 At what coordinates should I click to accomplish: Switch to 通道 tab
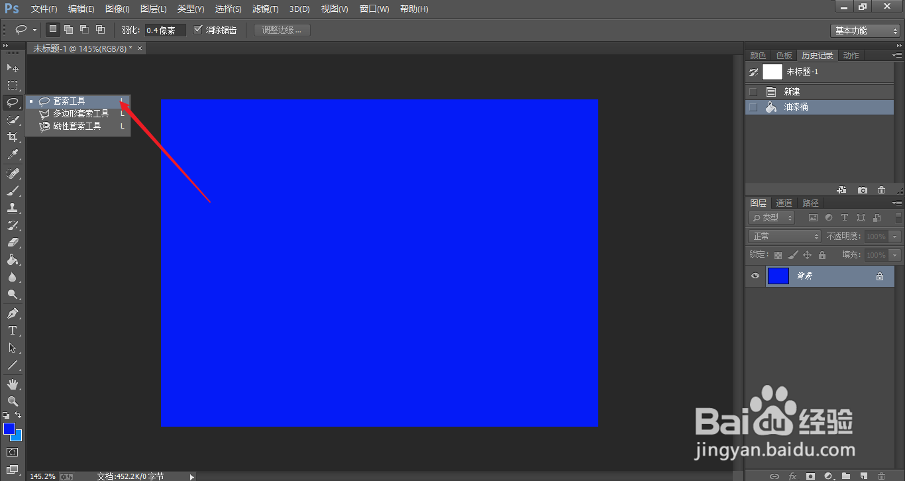[x=784, y=203]
